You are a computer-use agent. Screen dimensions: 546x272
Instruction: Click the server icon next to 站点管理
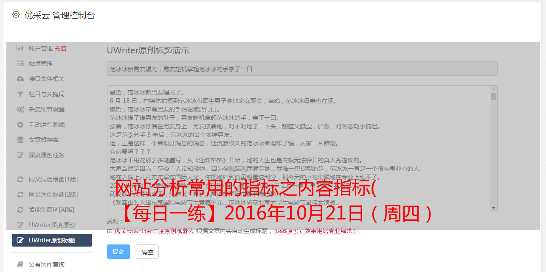coord(20,64)
